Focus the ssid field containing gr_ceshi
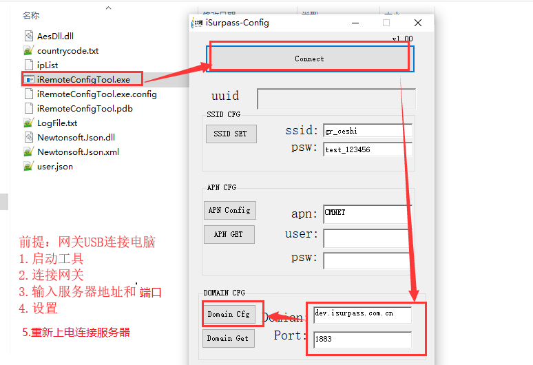 click(x=368, y=131)
